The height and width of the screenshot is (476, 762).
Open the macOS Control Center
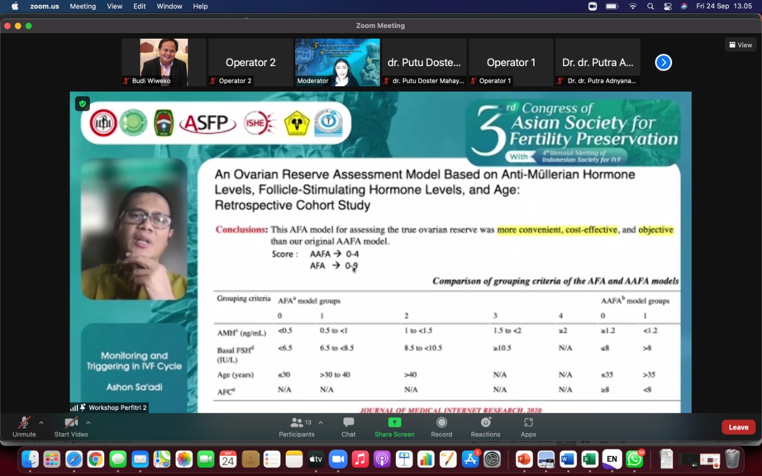pos(667,7)
